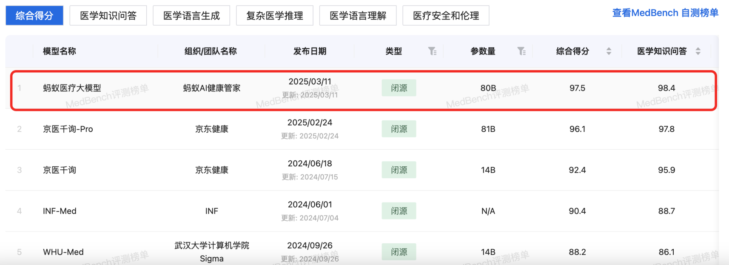Select model name INF-Med
The height and width of the screenshot is (265, 729).
point(60,211)
